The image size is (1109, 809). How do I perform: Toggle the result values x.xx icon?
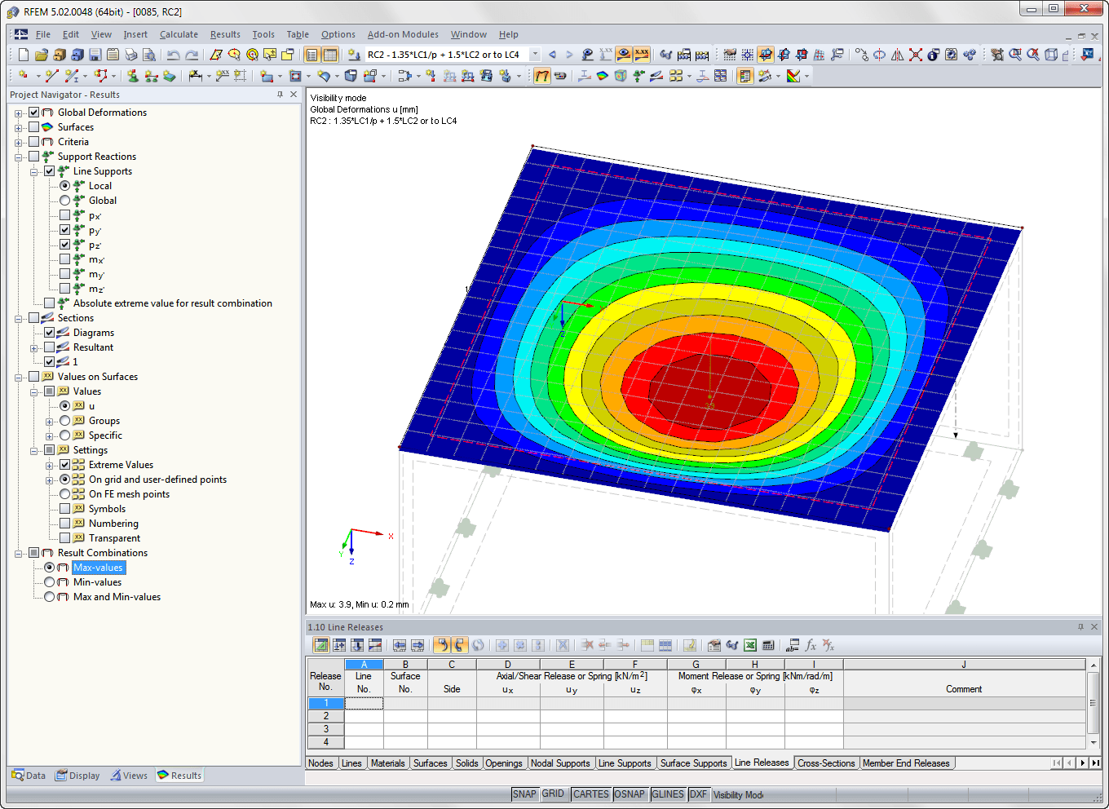click(x=642, y=55)
